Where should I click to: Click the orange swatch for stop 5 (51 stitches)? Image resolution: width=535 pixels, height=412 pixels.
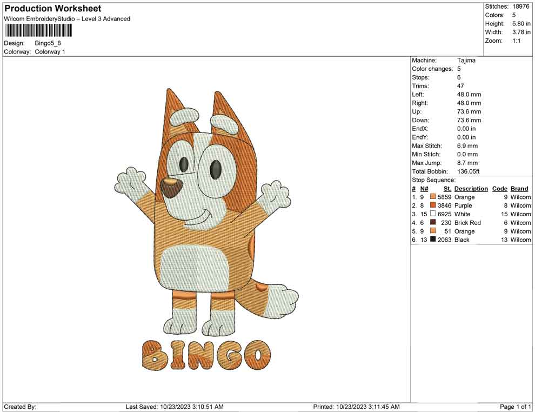point(433,231)
